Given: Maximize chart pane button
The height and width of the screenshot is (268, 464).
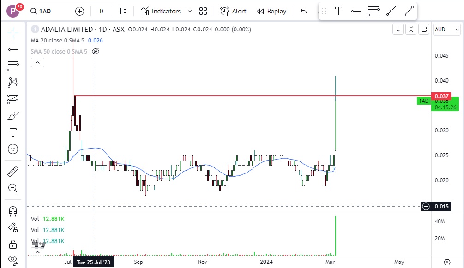Looking at the screenshot, I should [x=424, y=29].
